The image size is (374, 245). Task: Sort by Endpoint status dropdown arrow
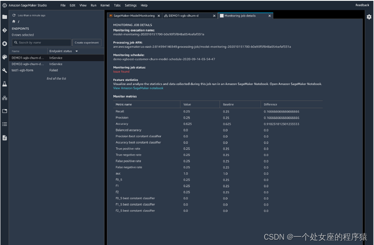[76, 51]
